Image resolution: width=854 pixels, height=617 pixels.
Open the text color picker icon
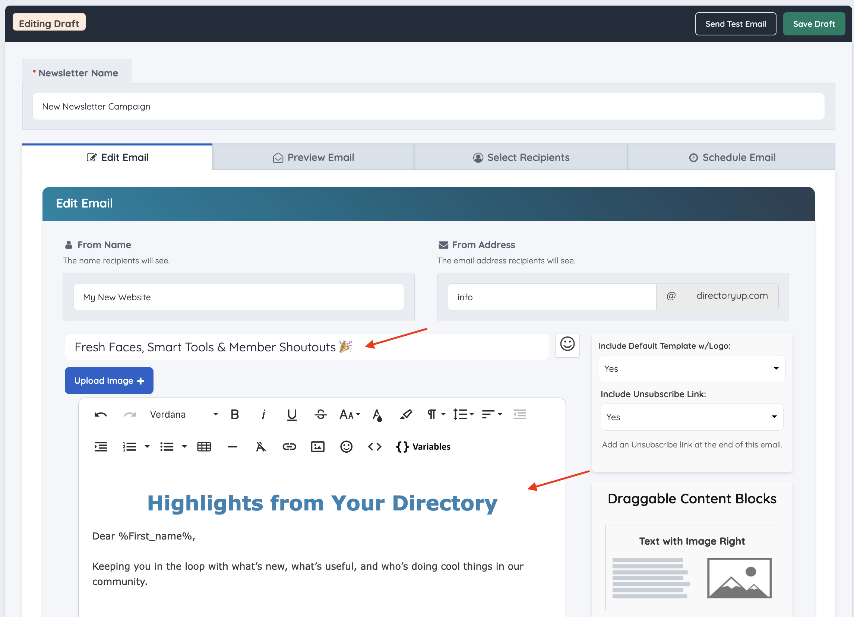click(377, 414)
